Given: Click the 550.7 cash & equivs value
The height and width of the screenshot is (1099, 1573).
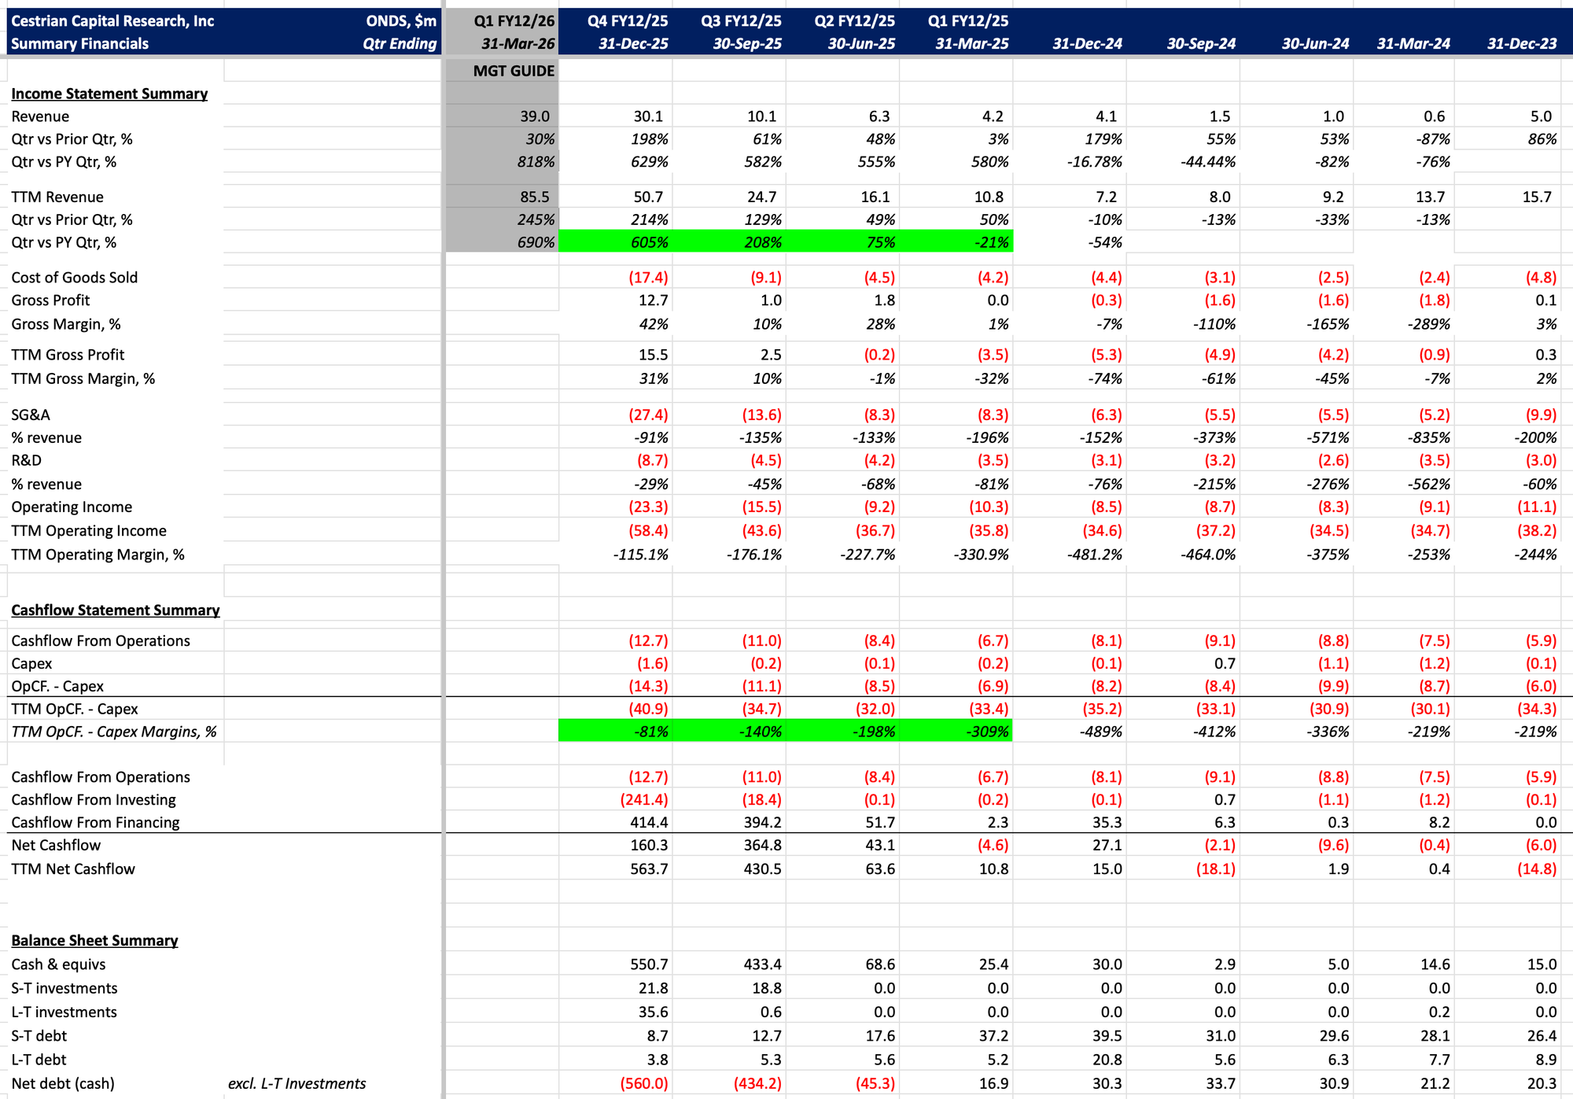Looking at the screenshot, I should coord(648,964).
